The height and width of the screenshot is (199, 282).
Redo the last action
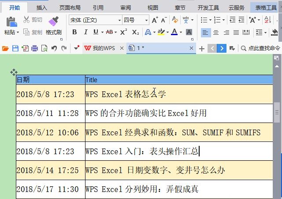[x=64, y=48]
